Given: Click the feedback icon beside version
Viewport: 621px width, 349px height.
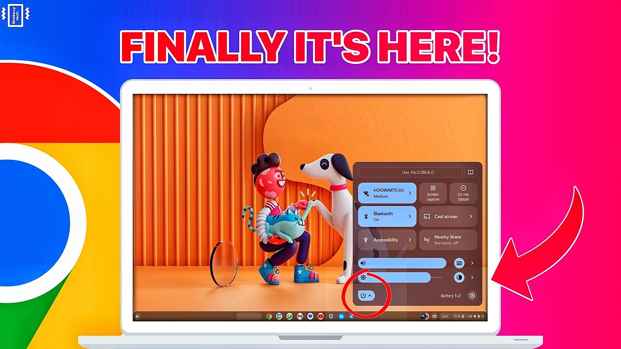Looking at the screenshot, I should coord(470,173).
